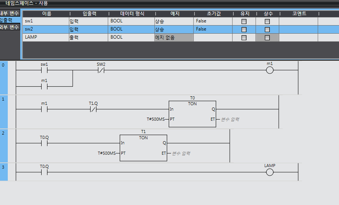339x205 pixels.
Task: Select the T1.Q normally closed contact
Action: (x=93, y=109)
